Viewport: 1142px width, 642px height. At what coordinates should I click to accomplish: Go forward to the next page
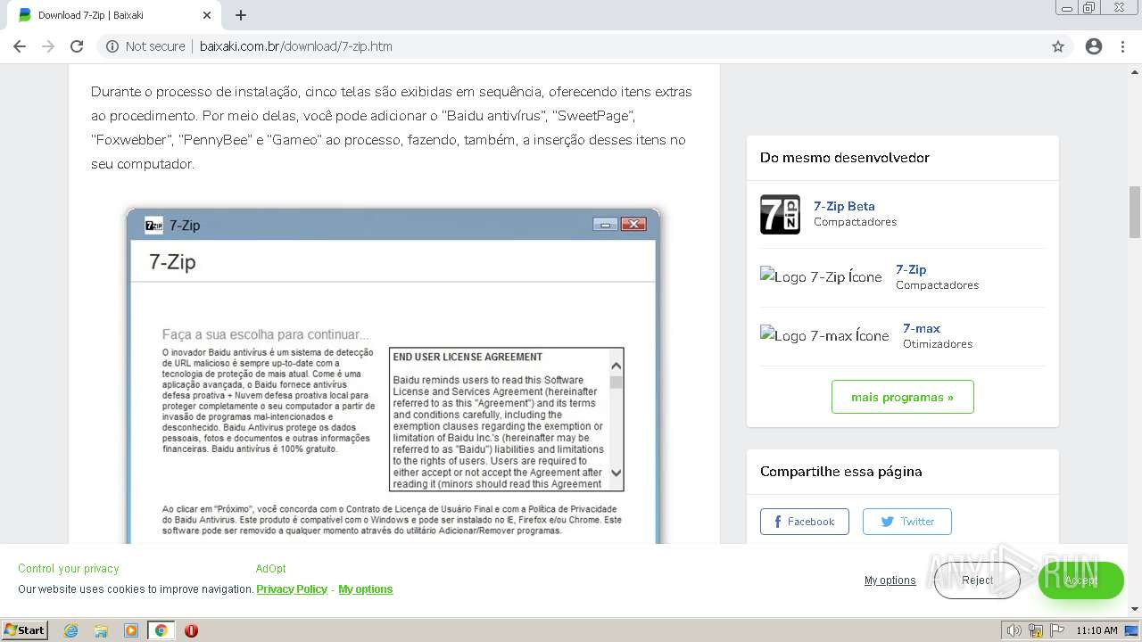pyautogui.click(x=48, y=46)
